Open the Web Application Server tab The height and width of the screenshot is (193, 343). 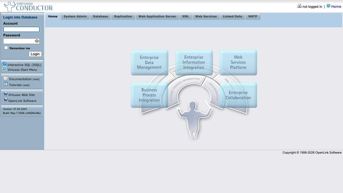coord(157,16)
